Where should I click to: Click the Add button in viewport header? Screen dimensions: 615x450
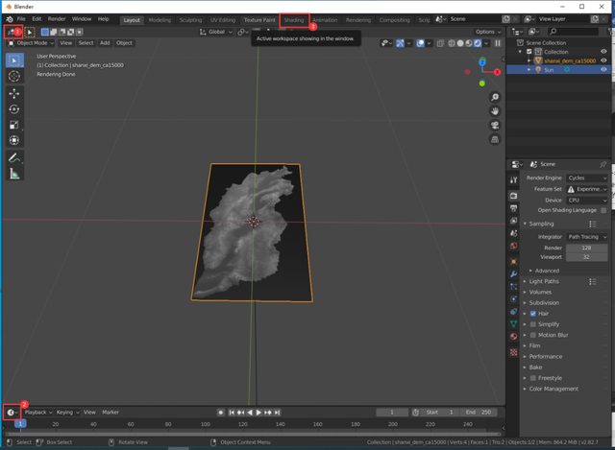pyautogui.click(x=105, y=43)
